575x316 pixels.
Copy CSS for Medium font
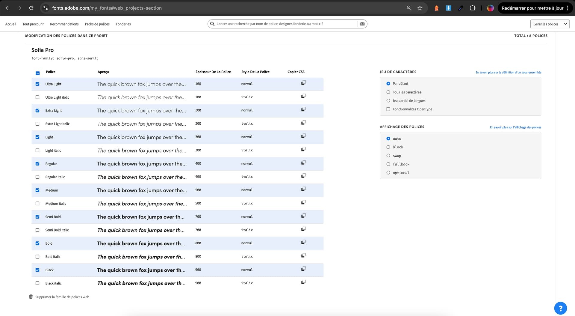click(x=303, y=189)
